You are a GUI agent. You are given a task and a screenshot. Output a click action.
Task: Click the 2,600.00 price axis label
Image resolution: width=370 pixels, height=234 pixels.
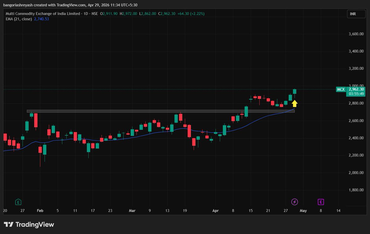pyautogui.click(x=356, y=121)
